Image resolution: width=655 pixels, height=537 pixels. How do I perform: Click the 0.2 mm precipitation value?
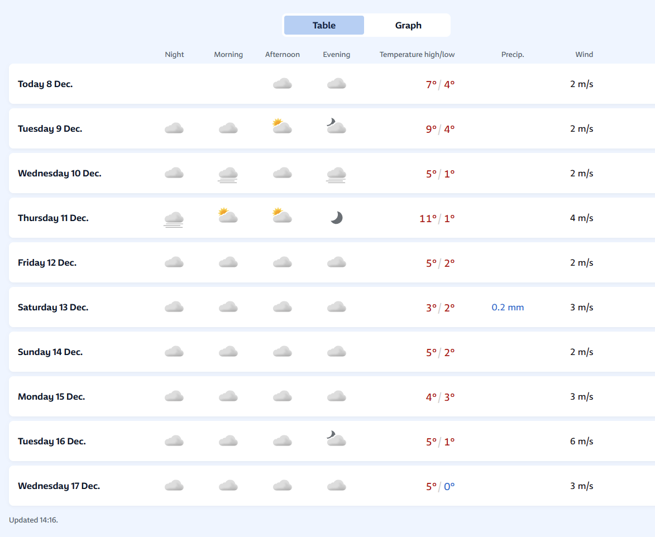(x=508, y=308)
